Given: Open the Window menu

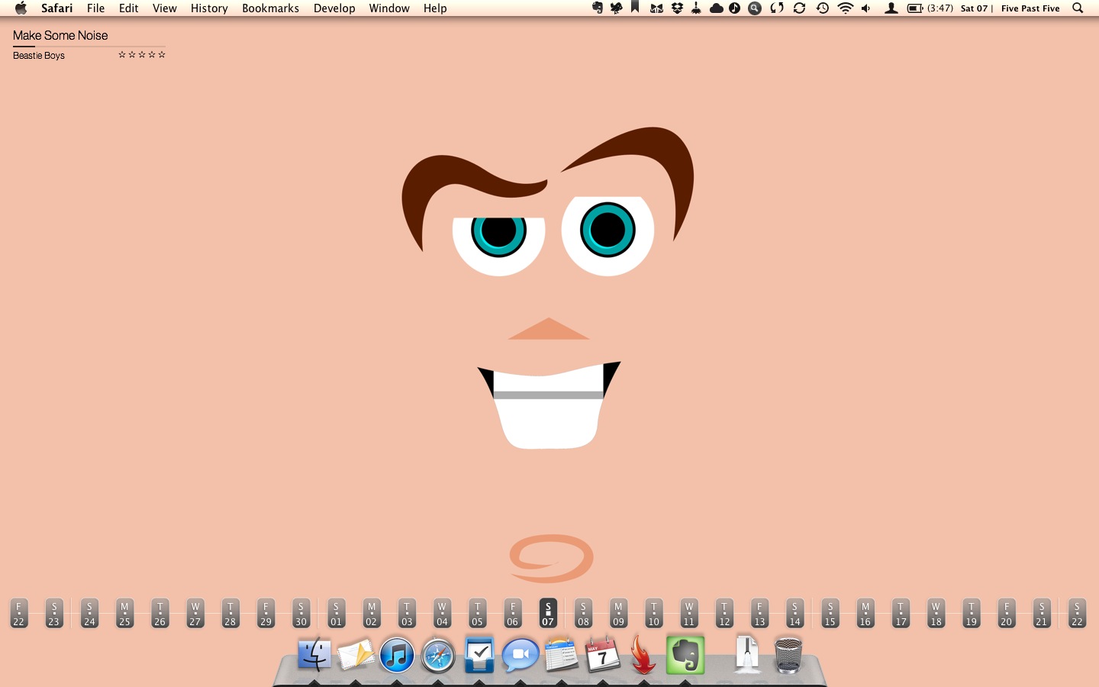Looking at the screenshot, I should tap(389, 8).
